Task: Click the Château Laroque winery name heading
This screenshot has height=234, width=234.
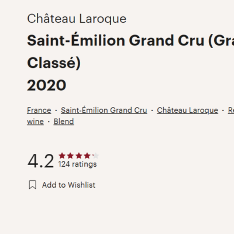Action: [77, 19]
